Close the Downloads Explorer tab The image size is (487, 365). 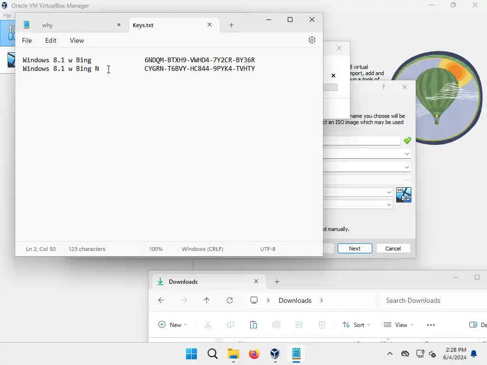tap(256, 281)
